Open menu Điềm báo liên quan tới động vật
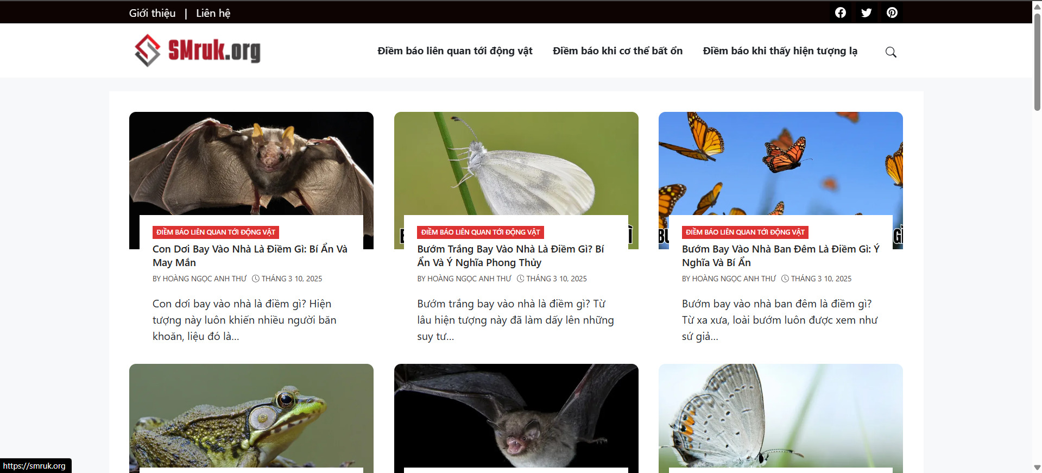Image resolution: width=1042 pixels, height=473 pixels. coord(454,51)
